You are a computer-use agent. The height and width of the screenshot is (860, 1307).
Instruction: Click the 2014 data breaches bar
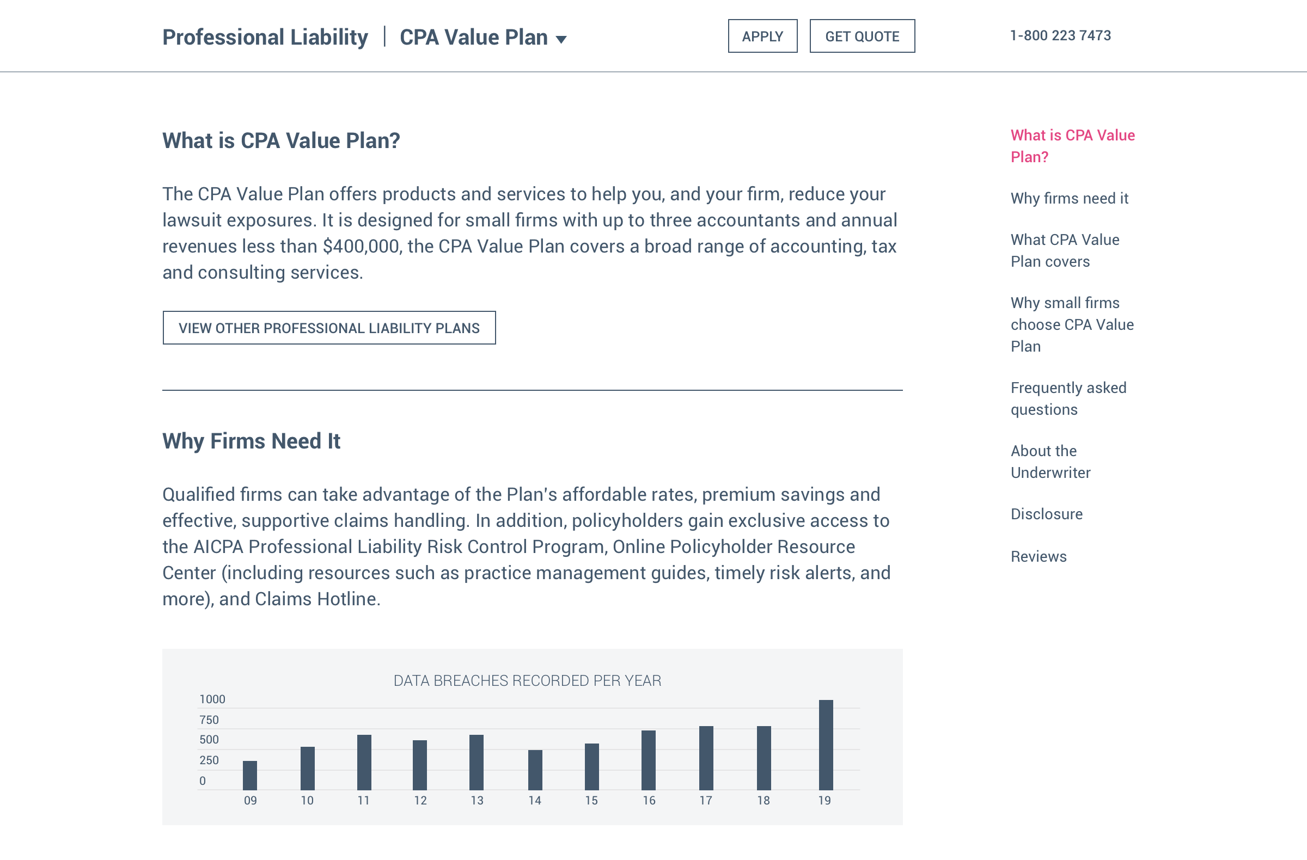pos(535,770)
